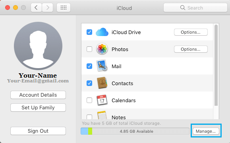The height and width of the screenshot is (143, 230).
Task: Click the Notes label
Action: [x=119, y=117]
